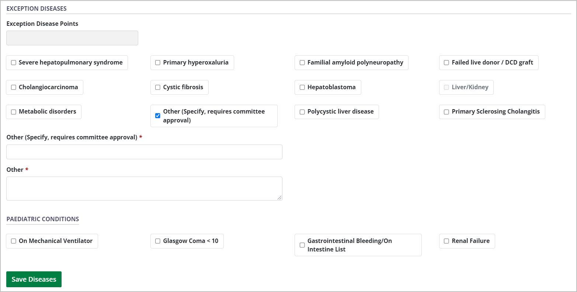Select Glasgow Coma < 10

click(x=158, y=241)
